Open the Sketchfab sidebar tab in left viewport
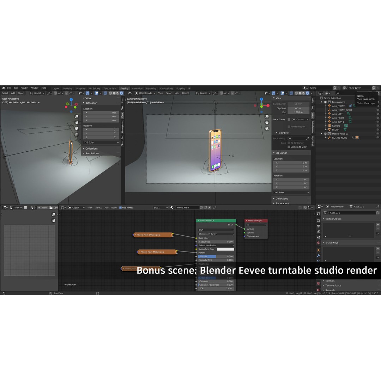The image size is (381, 381). [122, 141]
